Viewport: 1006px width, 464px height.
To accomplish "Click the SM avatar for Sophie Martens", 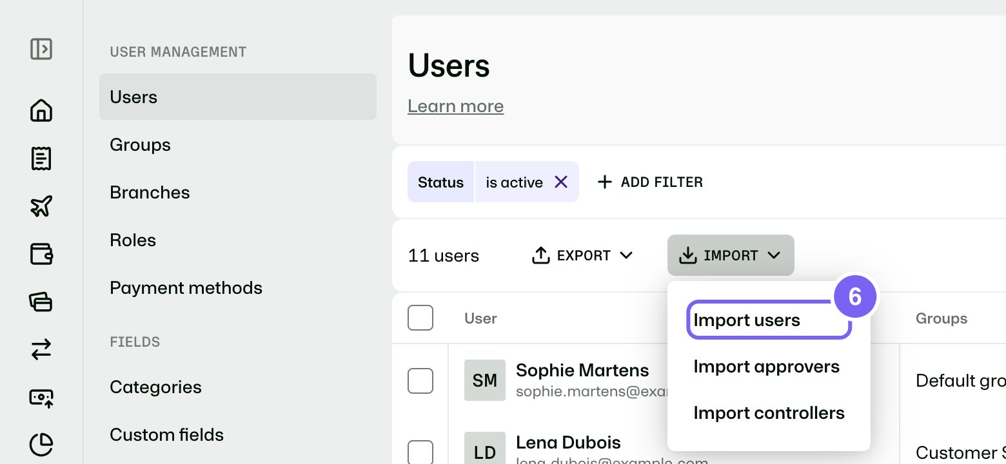I will point(485,380).
